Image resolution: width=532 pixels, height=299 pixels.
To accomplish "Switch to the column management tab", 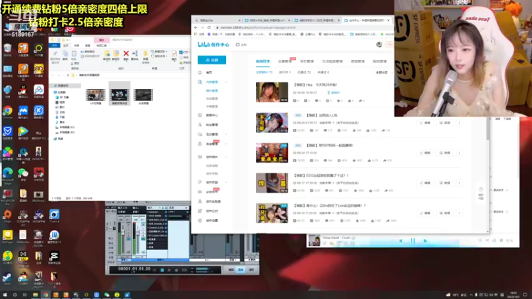I will [307, 61].
